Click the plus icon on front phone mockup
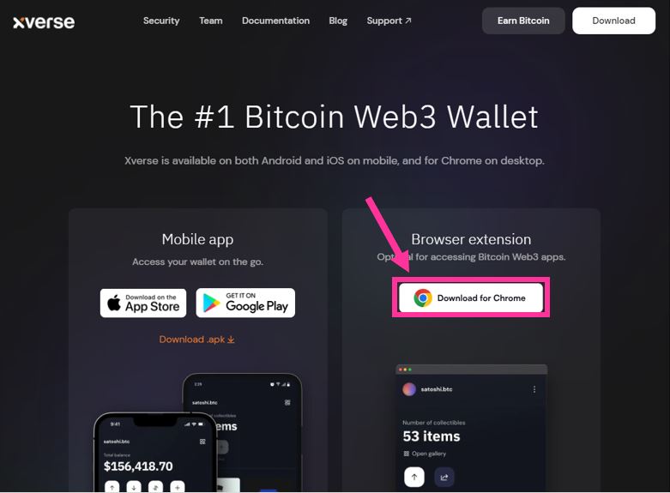This screenshot has height=493, width=670. click(178, 487)
